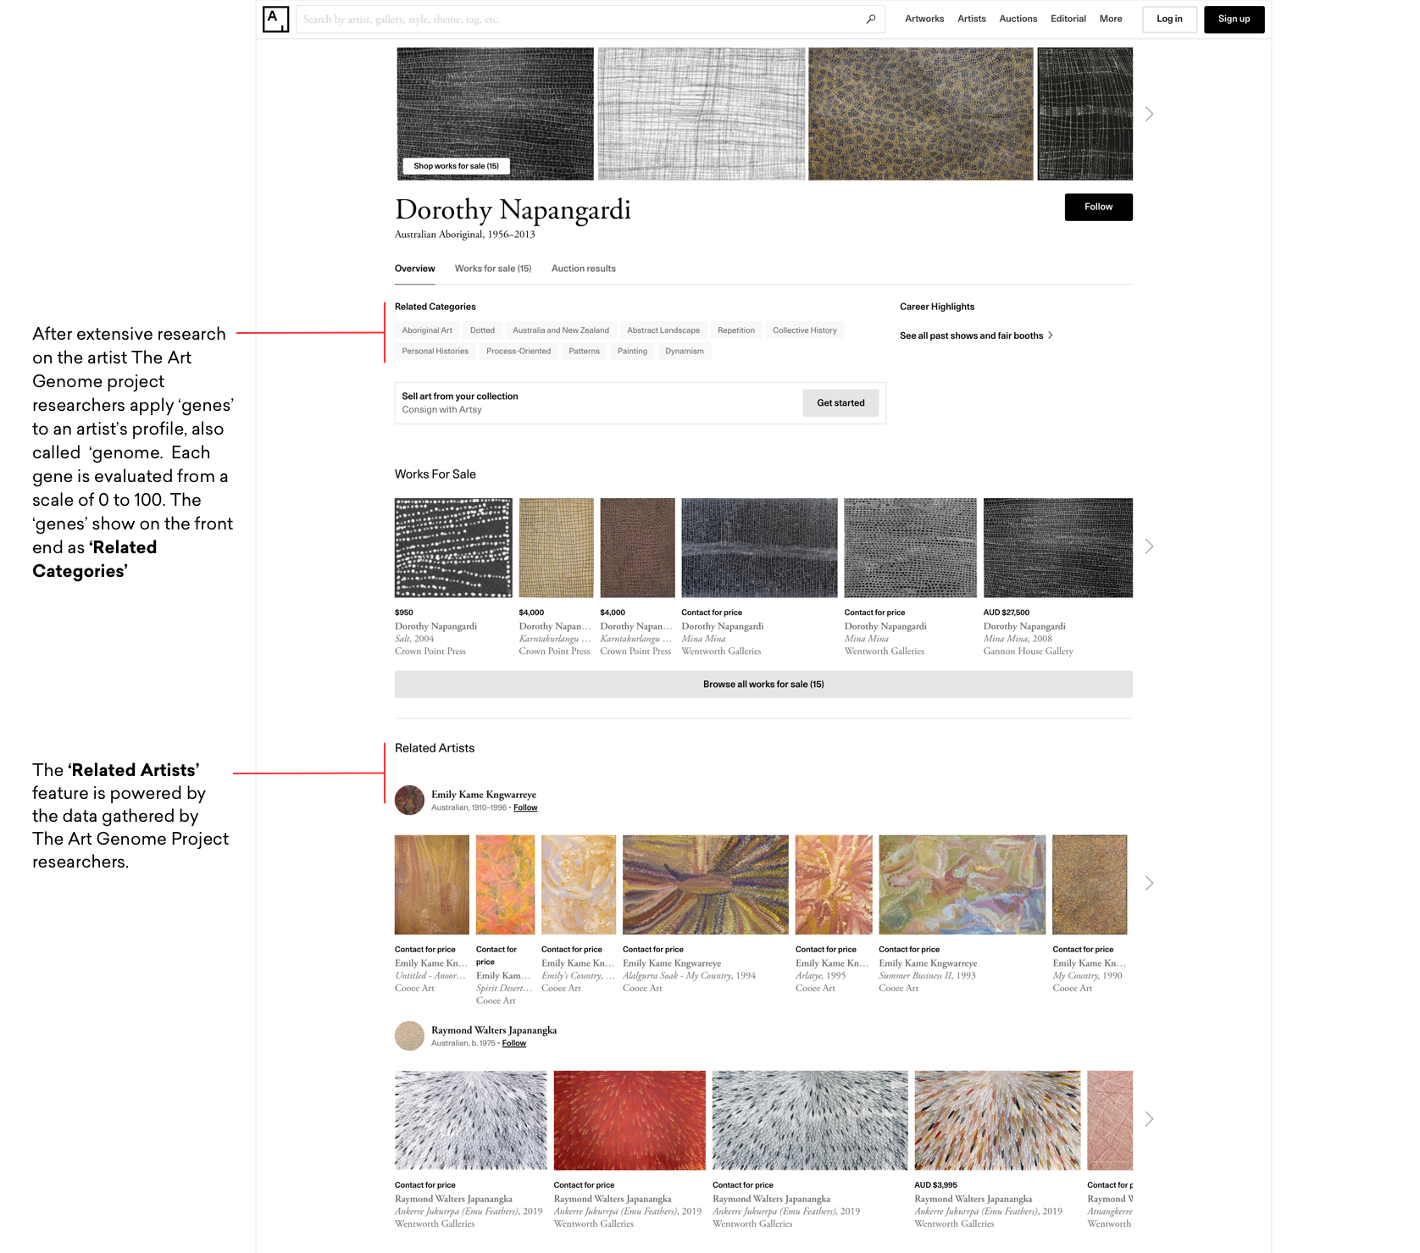The width and height of the screenshot is (1420, 1253).
Task: Click Get started consign button
Action: click(840, 403)
